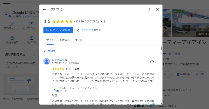The height and width of the screenshot is (109, 209).
Task: Open サービスの… list icon in background
Action: click(31, 38)
